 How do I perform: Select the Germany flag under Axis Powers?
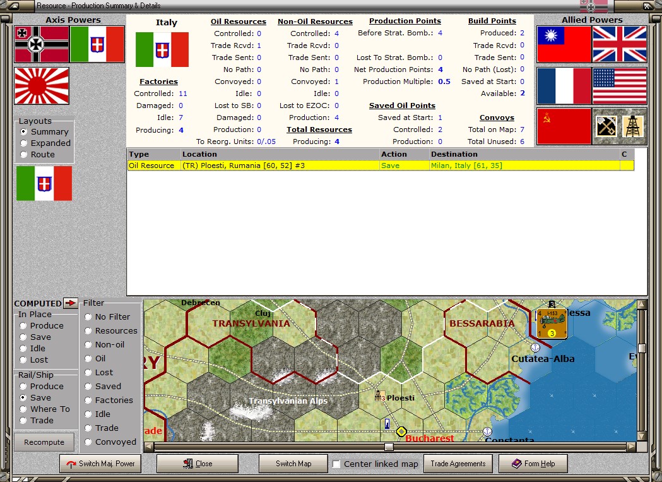(42, 44)
